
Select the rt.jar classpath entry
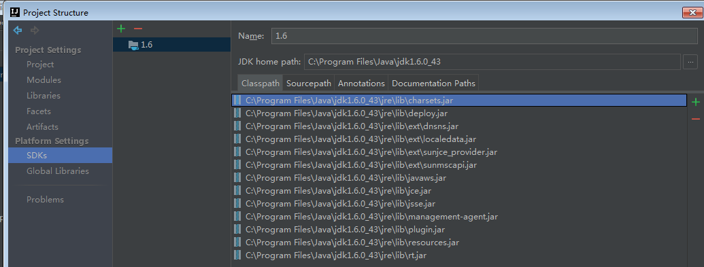(x=459, y=255)
